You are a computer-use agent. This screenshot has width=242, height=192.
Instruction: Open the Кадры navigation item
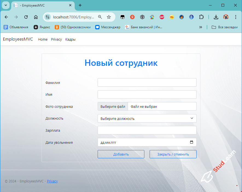70,39
